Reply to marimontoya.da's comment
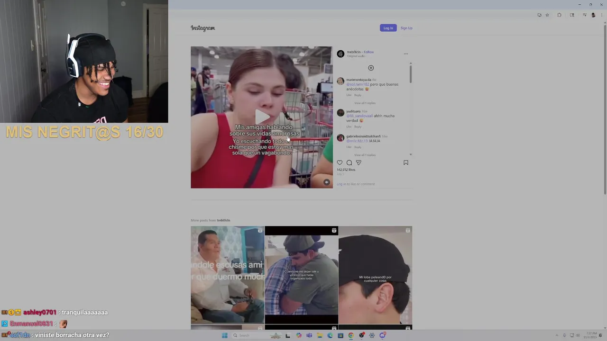 point(358,95)
